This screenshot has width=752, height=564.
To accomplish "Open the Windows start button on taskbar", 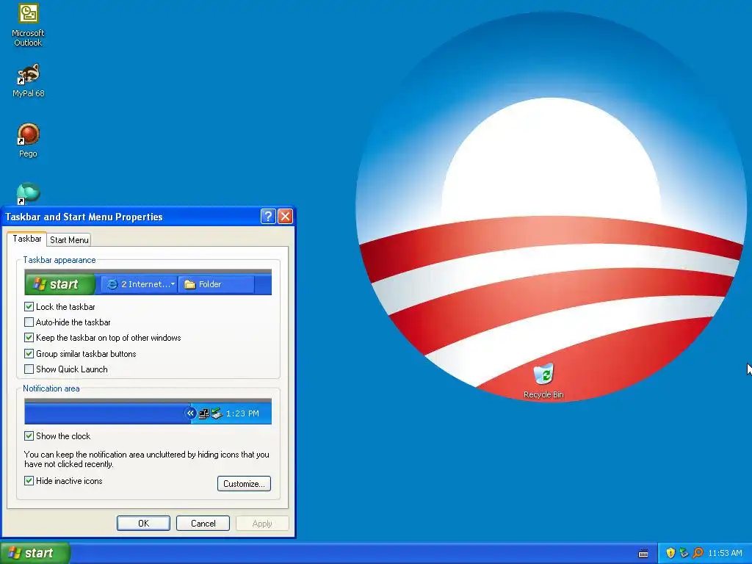I will (x=35, y=554).
